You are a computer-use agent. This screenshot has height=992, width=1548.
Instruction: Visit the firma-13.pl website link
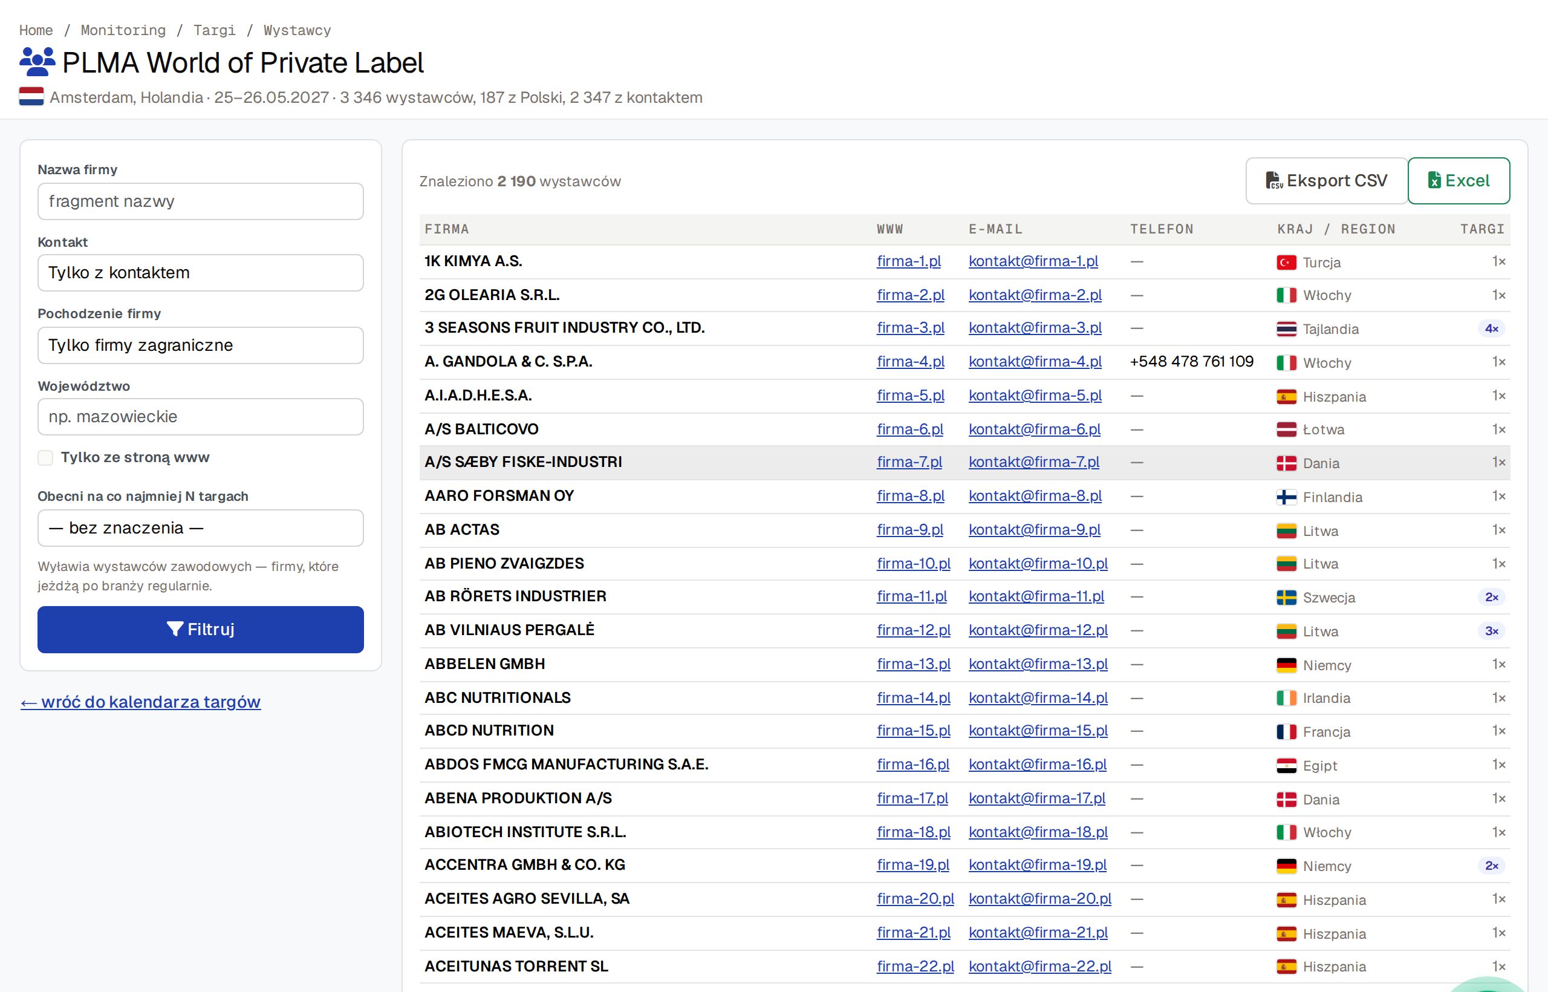pyautogui.click(x=913, y=664)
